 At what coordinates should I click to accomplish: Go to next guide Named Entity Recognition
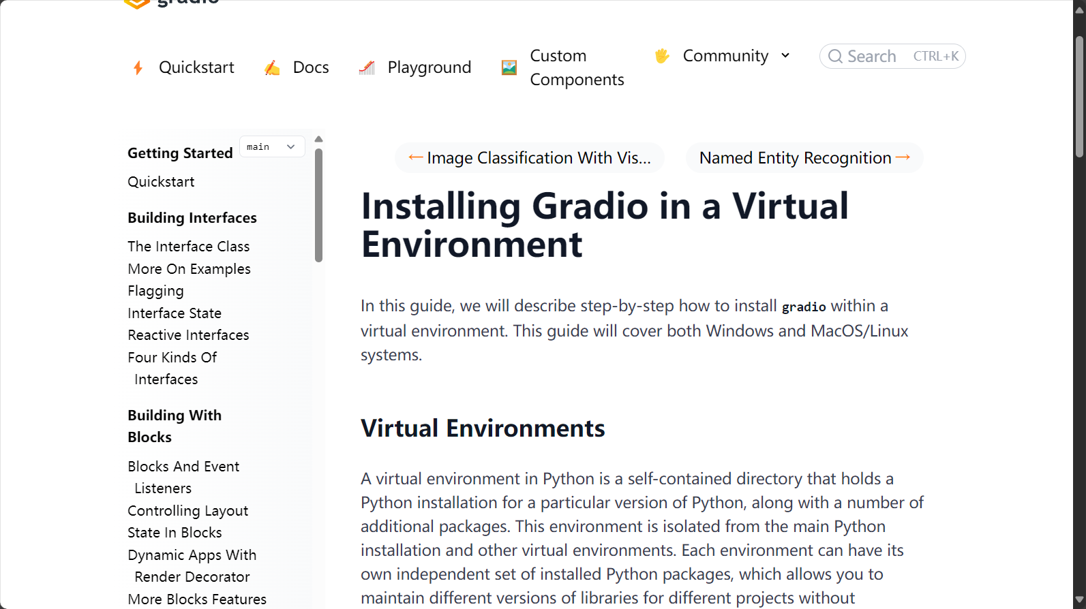pyautogui.click(x=804, y=158)
